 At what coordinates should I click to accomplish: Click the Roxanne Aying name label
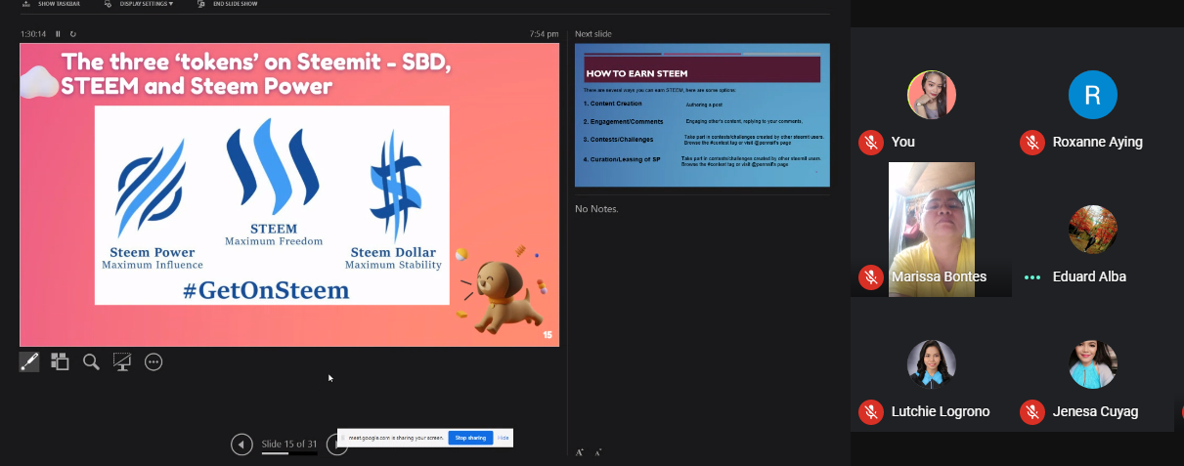click(x=1097, y=142)
